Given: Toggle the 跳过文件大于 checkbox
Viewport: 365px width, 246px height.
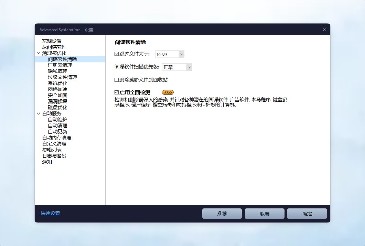Looking at the screenshot, I should coord(117,54).
